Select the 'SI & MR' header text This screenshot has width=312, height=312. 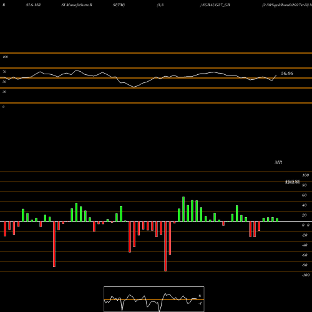click(33, 5)
